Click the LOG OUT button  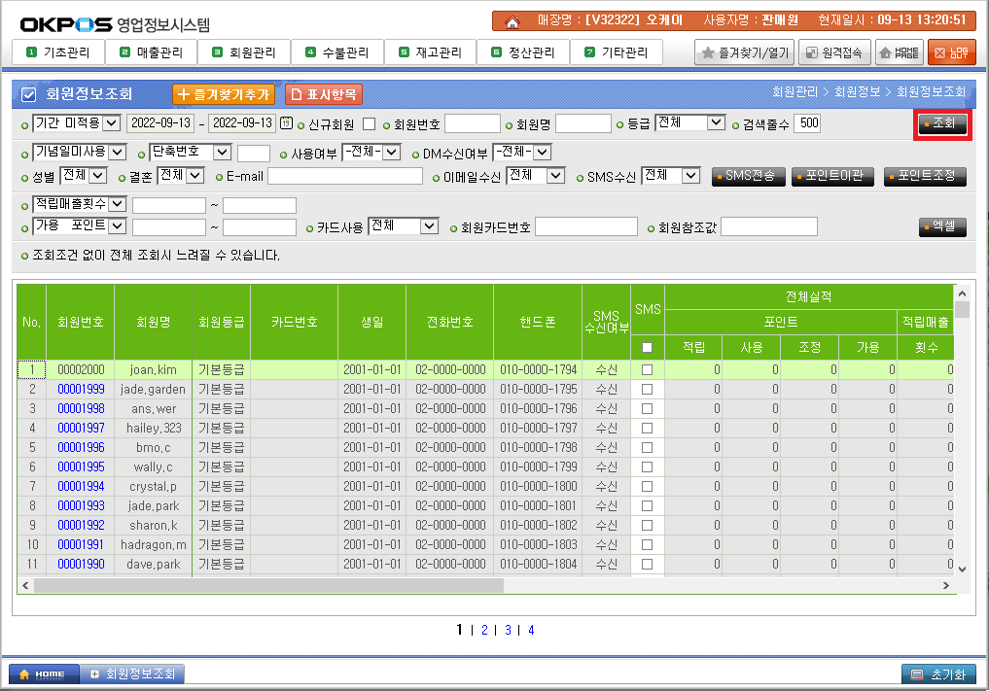coord(951,52)
